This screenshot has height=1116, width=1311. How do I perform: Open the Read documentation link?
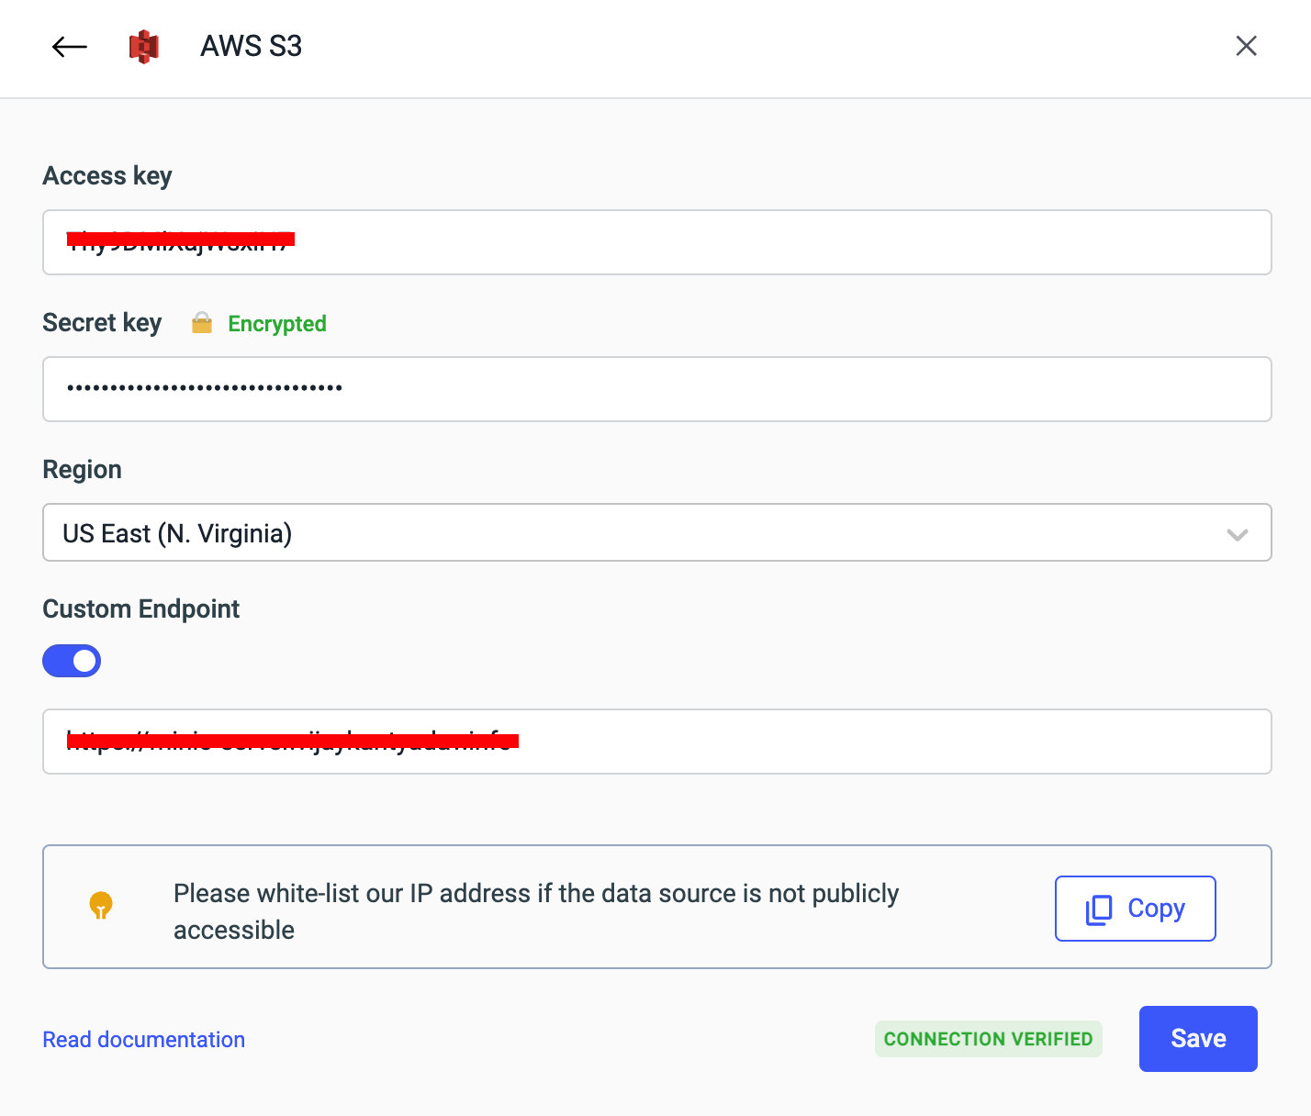[x=144, y=1040]
